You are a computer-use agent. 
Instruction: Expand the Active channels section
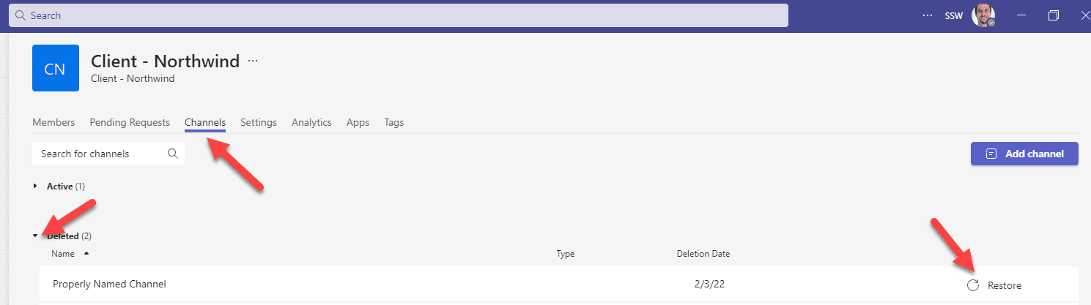pyautogui.click(x=35, y=187)
